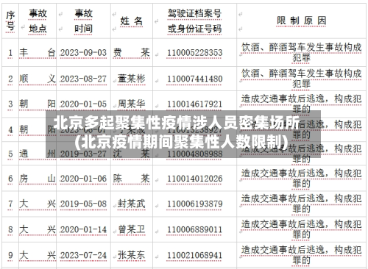Click the name 周某华
The image size is (368, 269).
[x=131, y=104]
